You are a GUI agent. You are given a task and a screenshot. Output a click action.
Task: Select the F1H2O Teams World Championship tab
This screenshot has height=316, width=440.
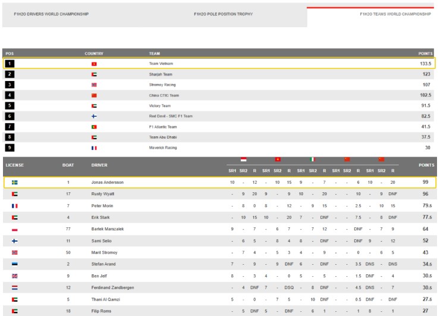click(395, 14)
